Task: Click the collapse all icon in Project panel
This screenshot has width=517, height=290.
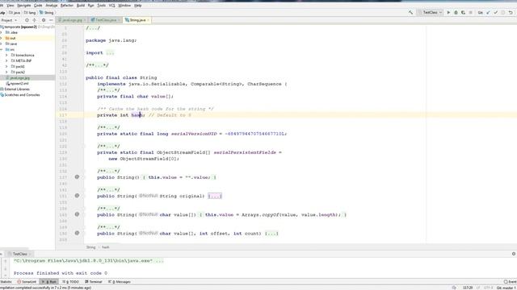Action: coord(34,20)
